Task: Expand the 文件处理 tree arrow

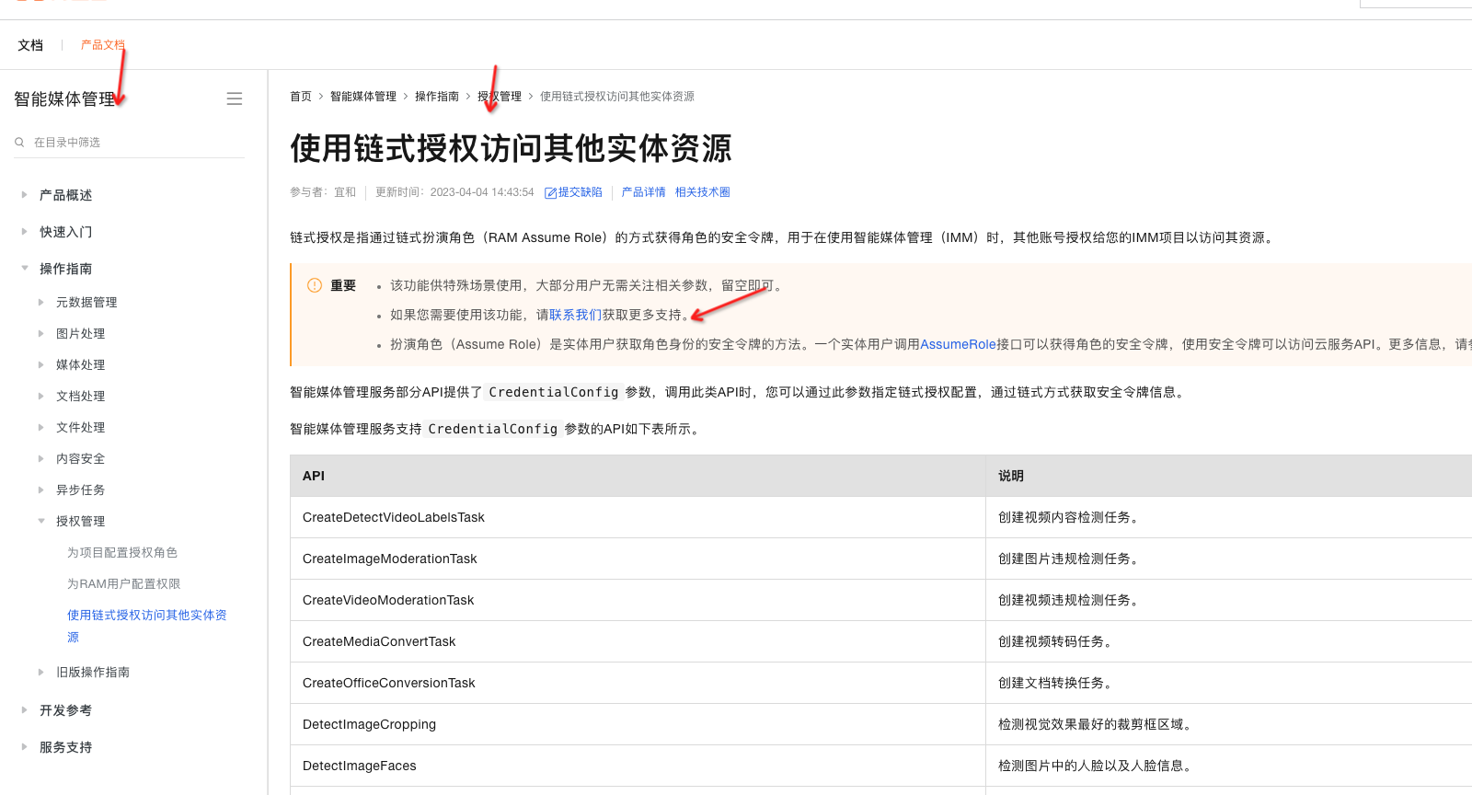Action: pyautogui.click(x=40, y=427)
